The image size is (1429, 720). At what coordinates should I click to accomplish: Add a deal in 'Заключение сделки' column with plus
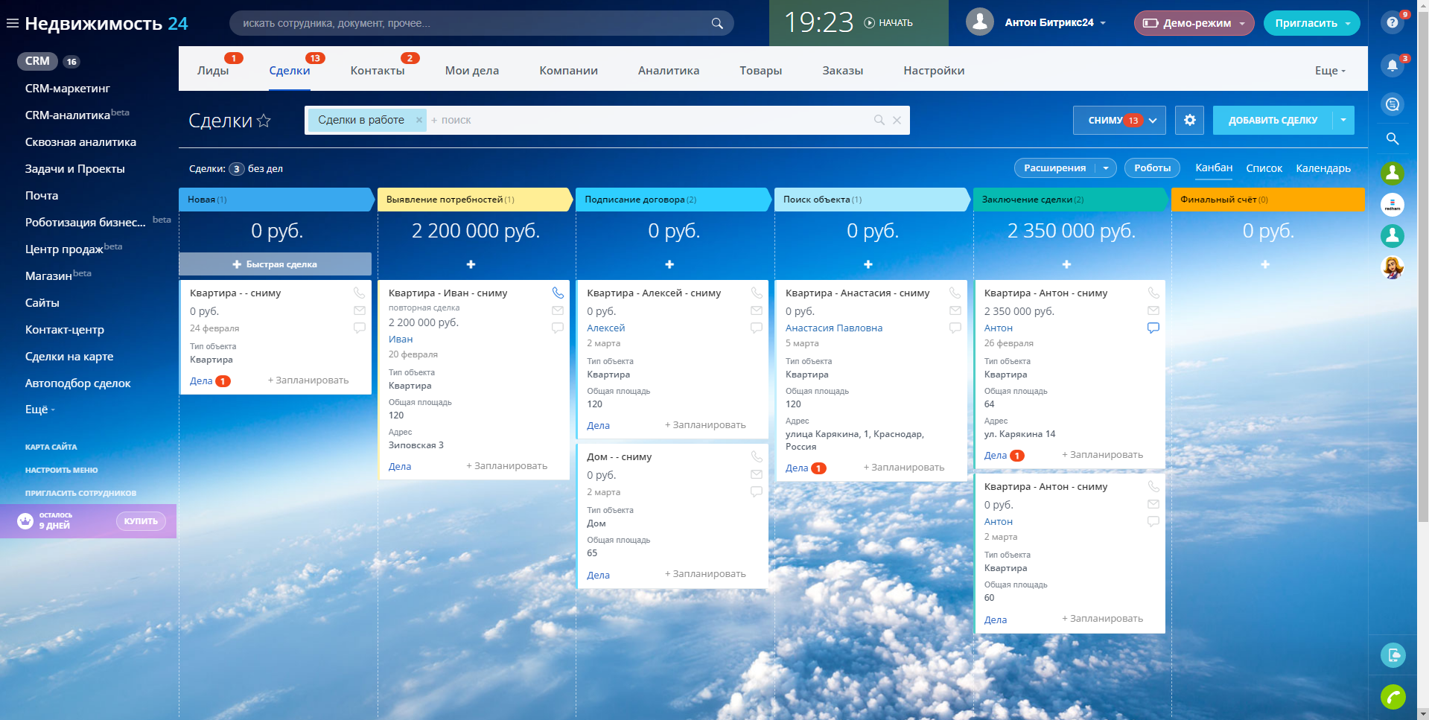point(1066,264)
